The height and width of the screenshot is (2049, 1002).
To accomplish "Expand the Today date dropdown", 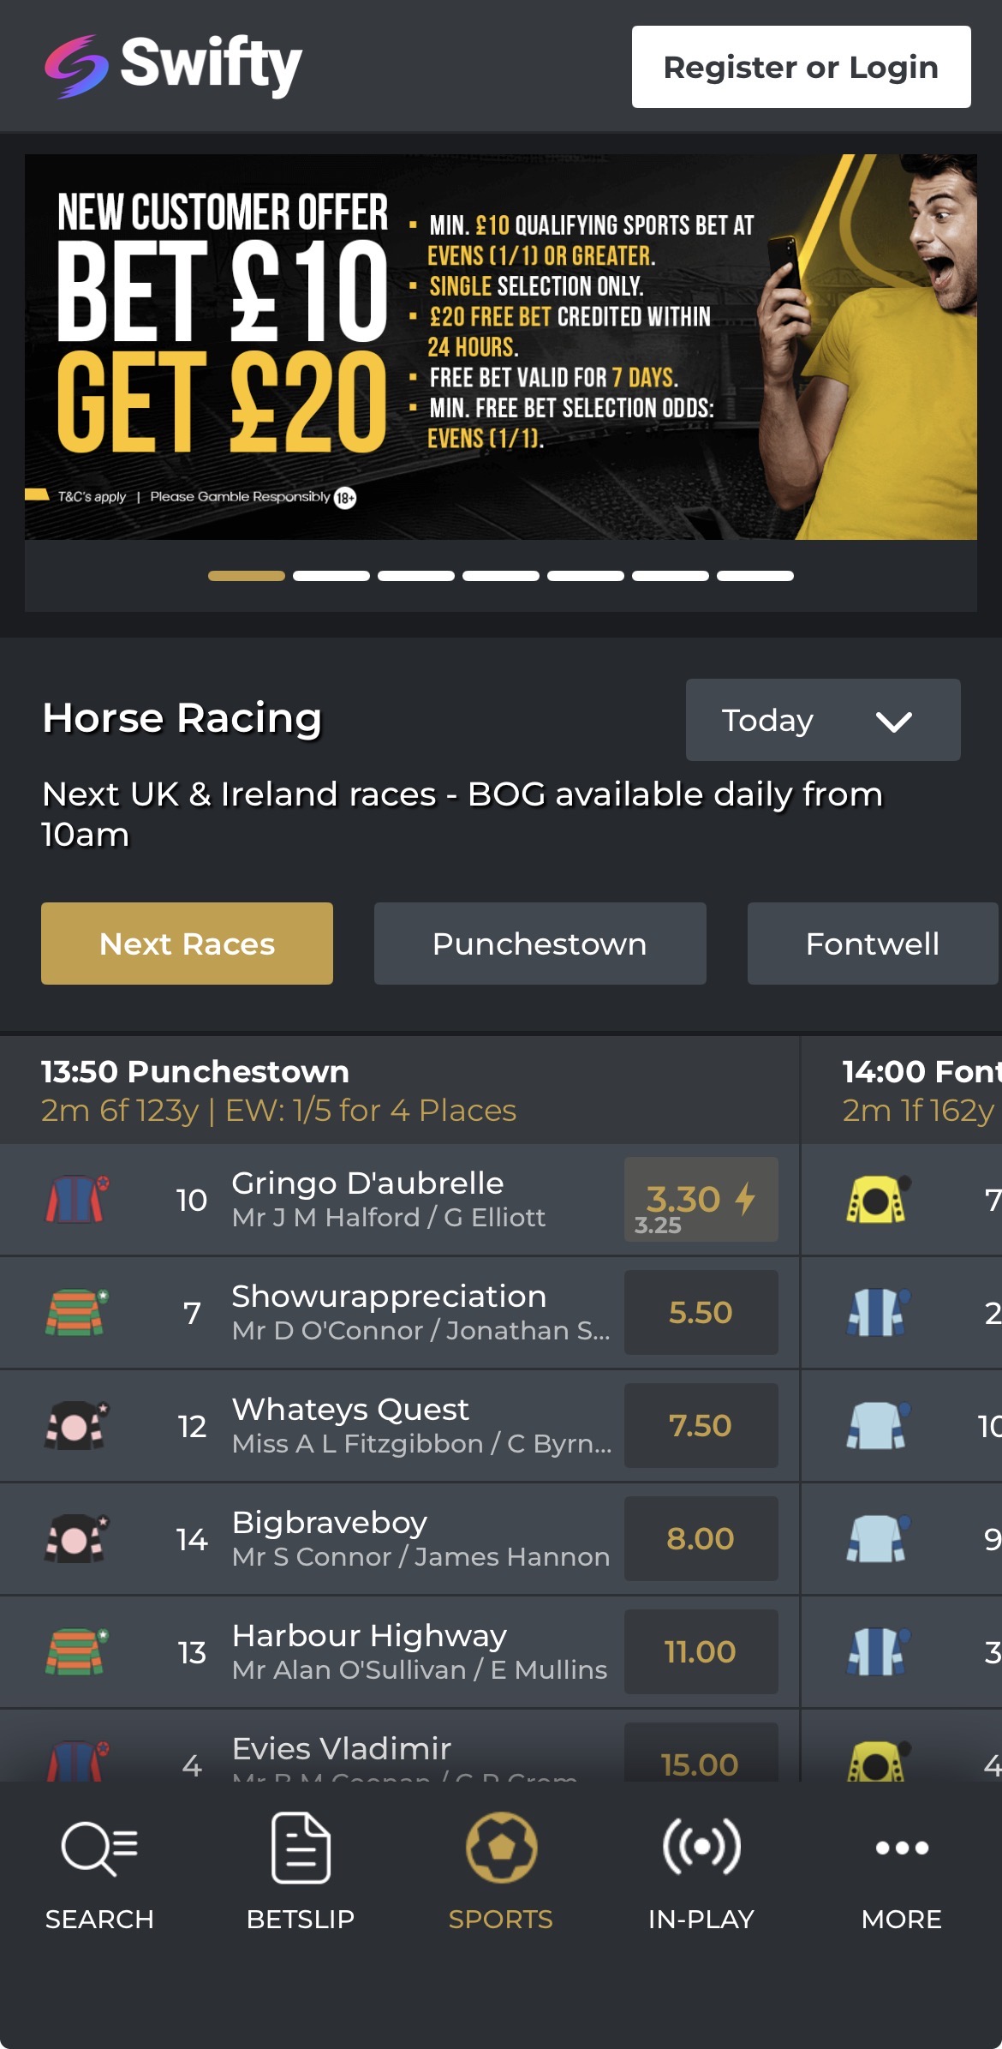I will point(822,720).
